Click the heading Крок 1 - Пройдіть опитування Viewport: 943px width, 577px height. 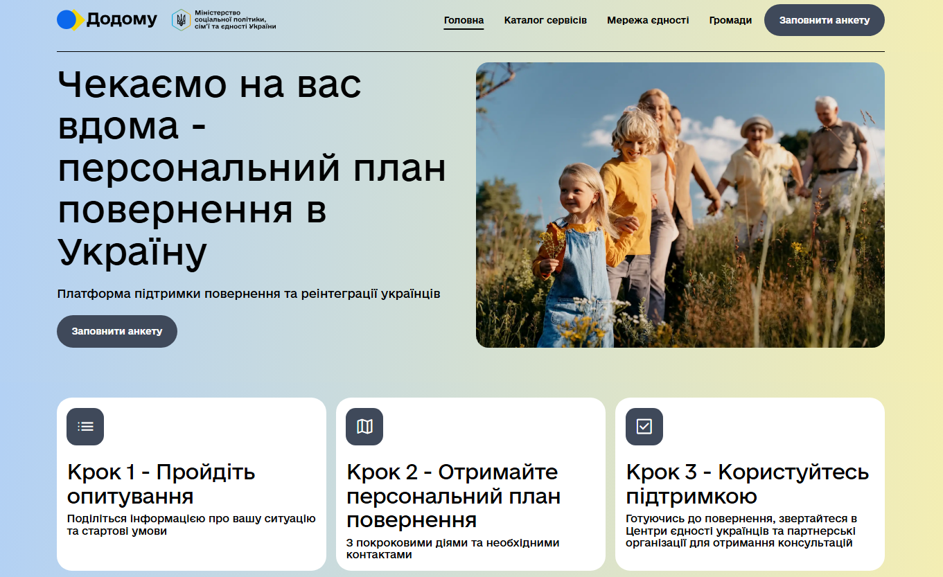pyautogui.click(x=161, y=484)
